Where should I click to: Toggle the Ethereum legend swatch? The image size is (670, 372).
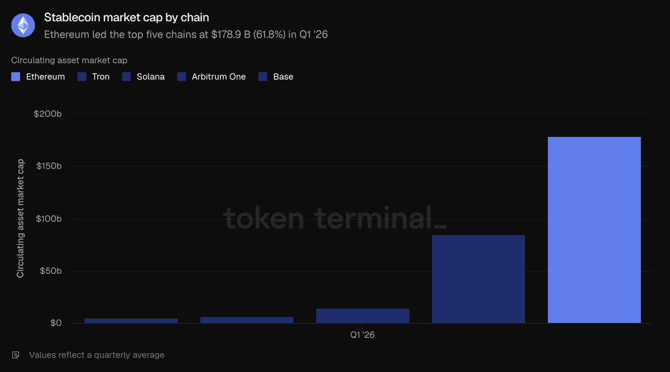pos(16,77)
